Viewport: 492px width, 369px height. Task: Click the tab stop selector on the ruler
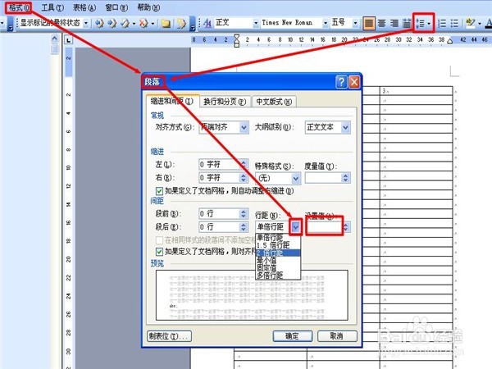pyautogui.click(x=68, y=40)
